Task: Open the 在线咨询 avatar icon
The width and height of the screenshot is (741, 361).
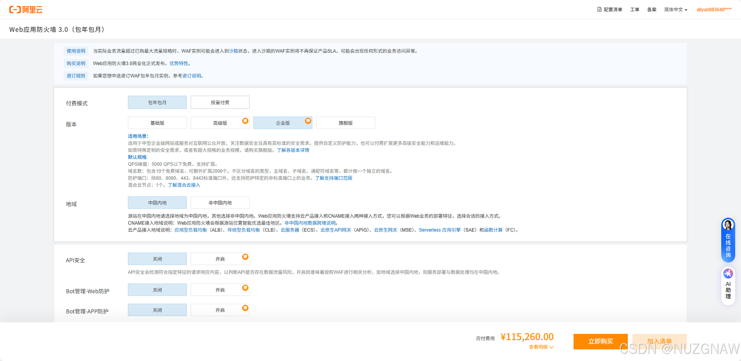Action: (x=728, y=225)
